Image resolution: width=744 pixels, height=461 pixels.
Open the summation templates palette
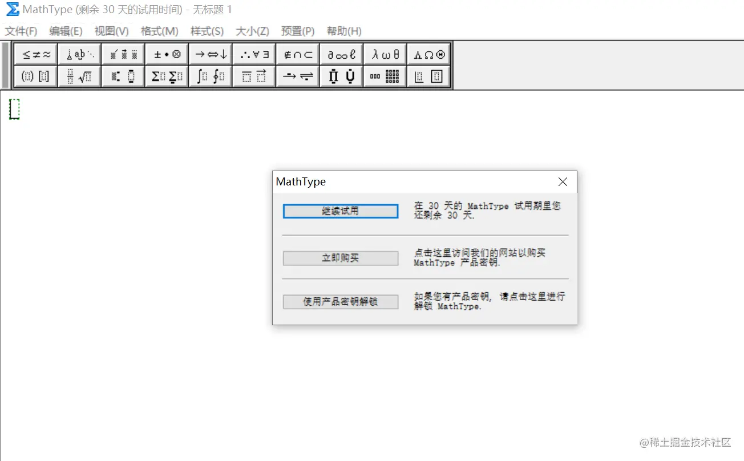click(166, 76)
